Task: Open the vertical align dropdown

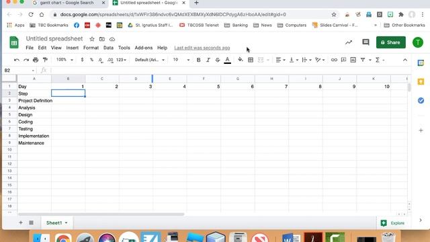Action: (x=294, y=60)
